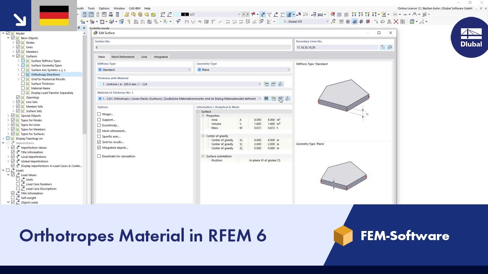Cancel red X icon in second toolbar

point(396,22)
